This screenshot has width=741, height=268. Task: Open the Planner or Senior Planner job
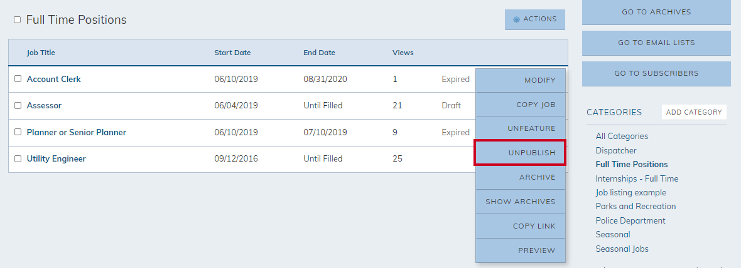tap(77, 132)
